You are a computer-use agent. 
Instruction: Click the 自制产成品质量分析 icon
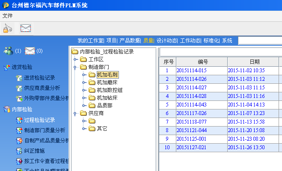click(x=19, y=141)
